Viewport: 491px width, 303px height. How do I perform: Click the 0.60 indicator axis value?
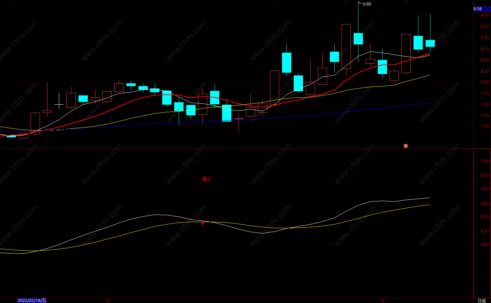485,161
